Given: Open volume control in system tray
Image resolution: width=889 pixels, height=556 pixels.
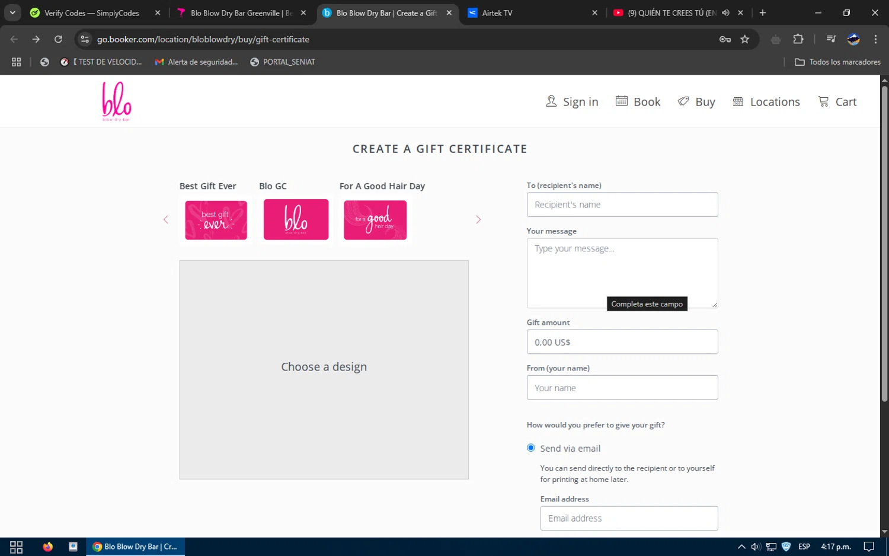Looking at the screenshot, I should pos(756,547).
